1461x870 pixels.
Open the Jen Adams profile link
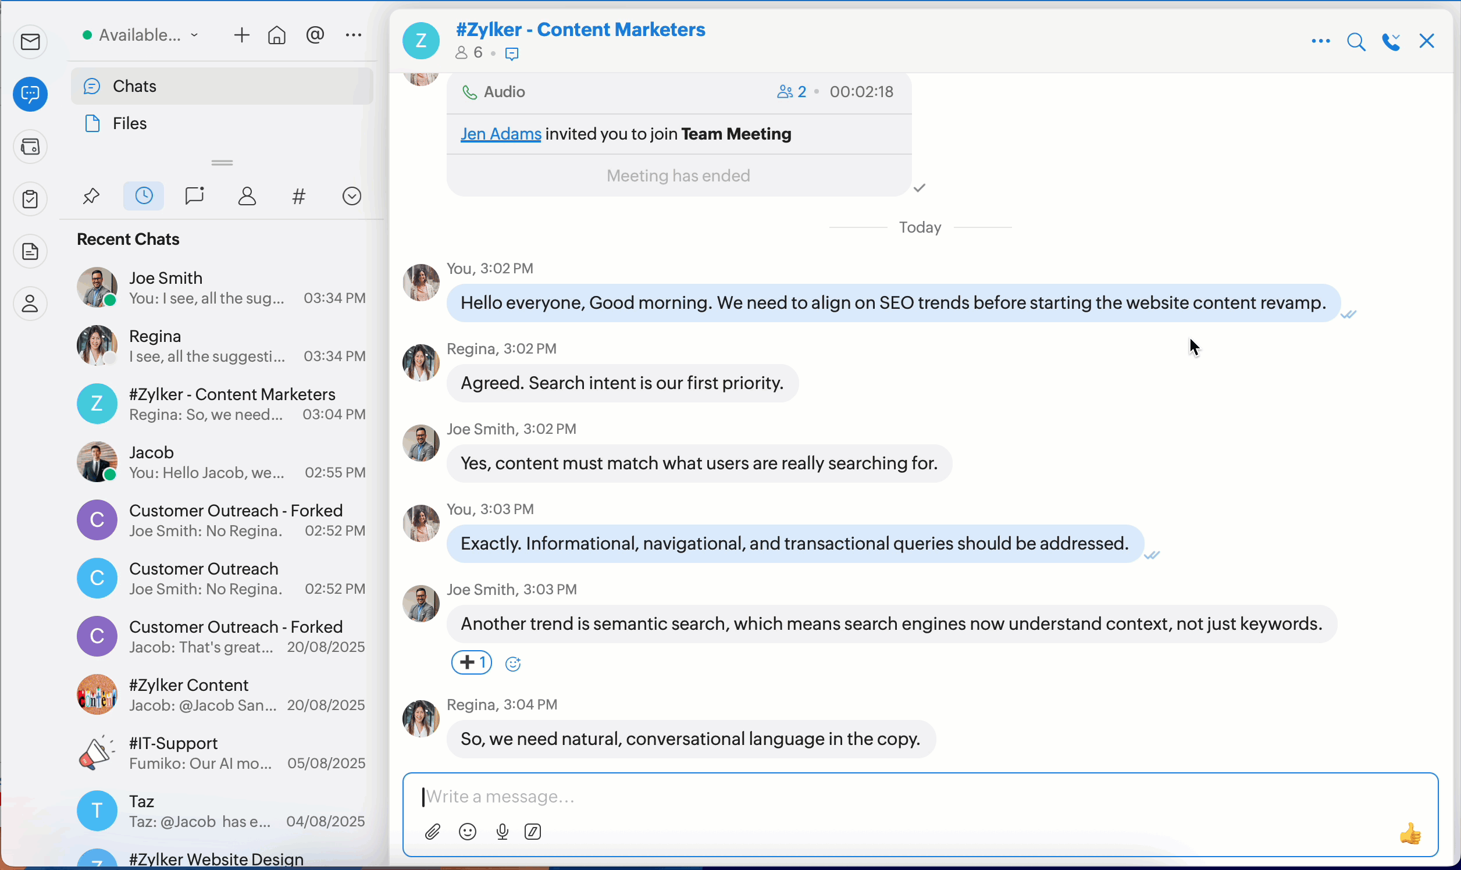tap(501, 134)
